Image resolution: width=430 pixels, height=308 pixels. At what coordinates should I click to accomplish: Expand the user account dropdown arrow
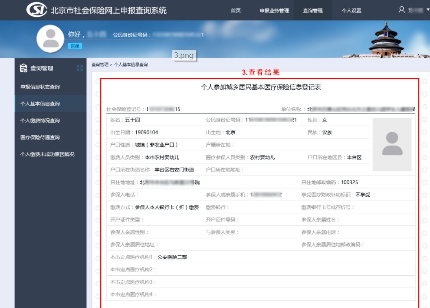pyautogui.click(x=428, y=10)
